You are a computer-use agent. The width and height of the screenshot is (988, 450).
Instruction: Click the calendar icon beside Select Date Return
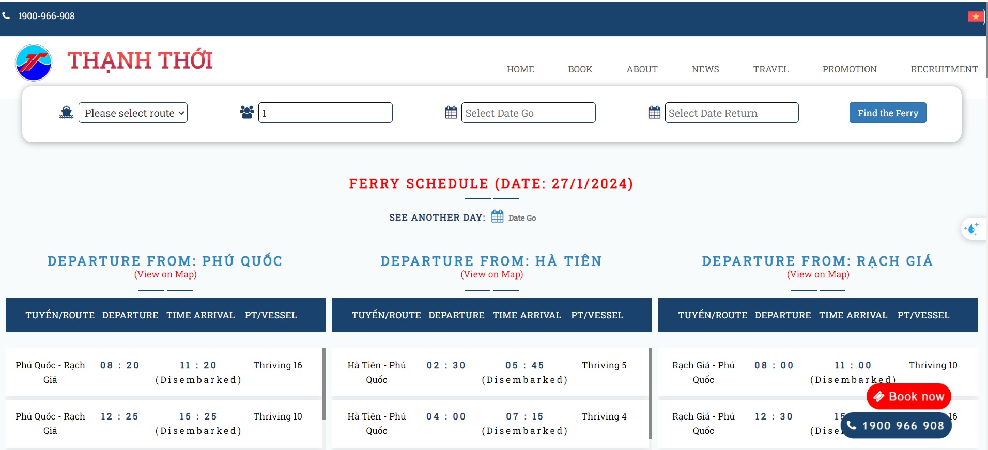[x=654, y=113]
